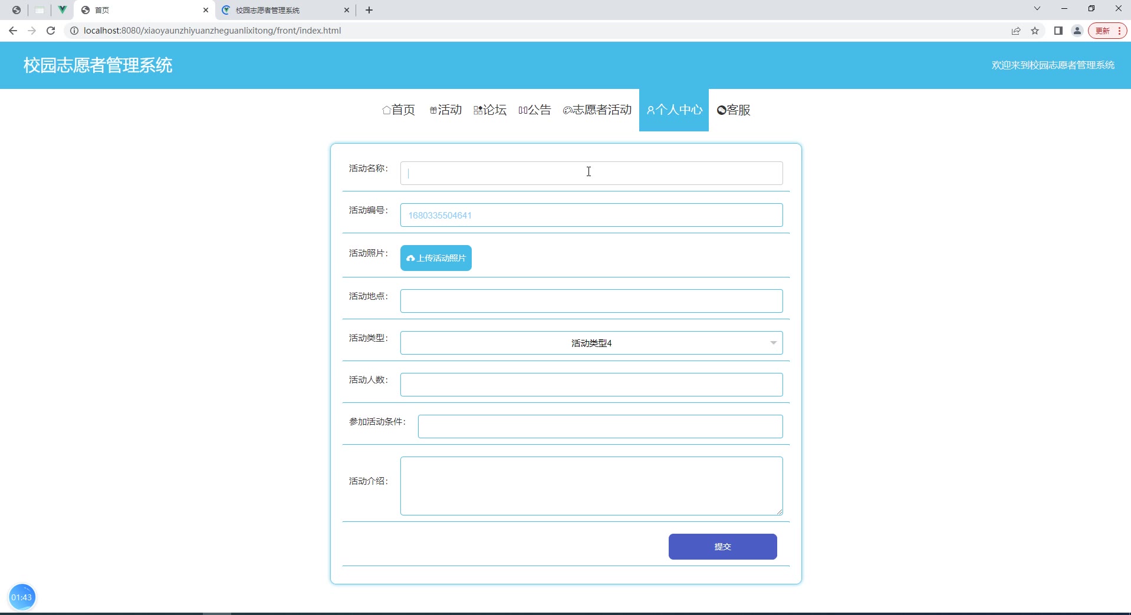This screenshot has width=1131, height=615.
Task: Focus the 活动名称 input field
Action: click(x=591, y=173)
